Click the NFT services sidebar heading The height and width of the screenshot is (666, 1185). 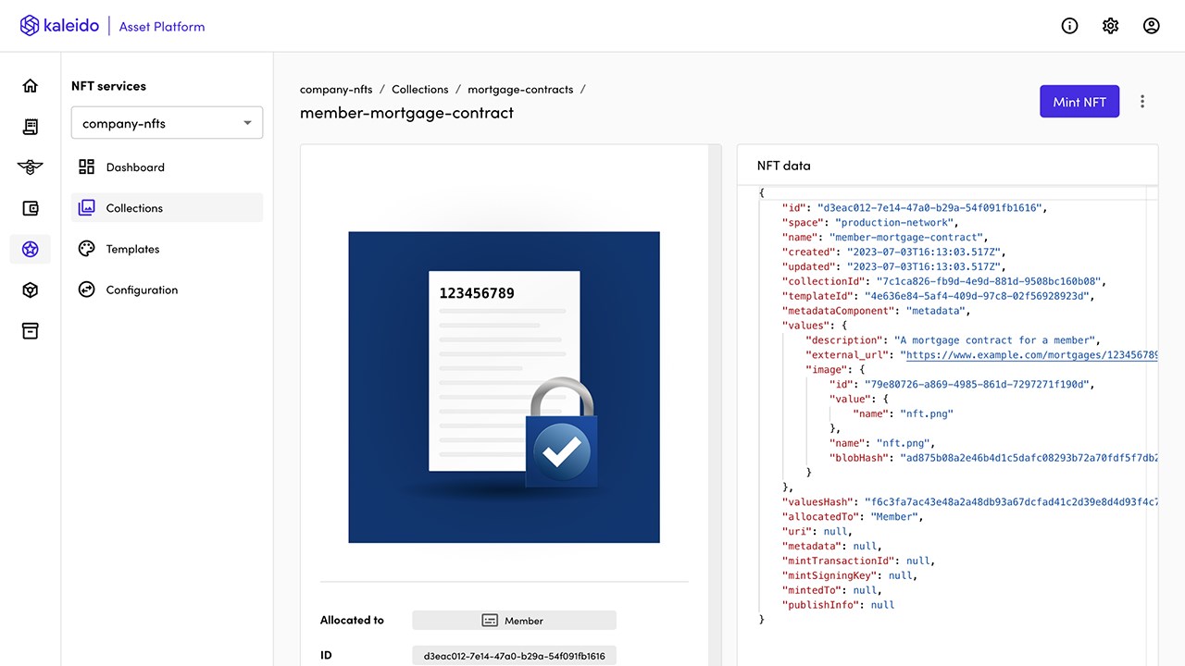[108, 86]
